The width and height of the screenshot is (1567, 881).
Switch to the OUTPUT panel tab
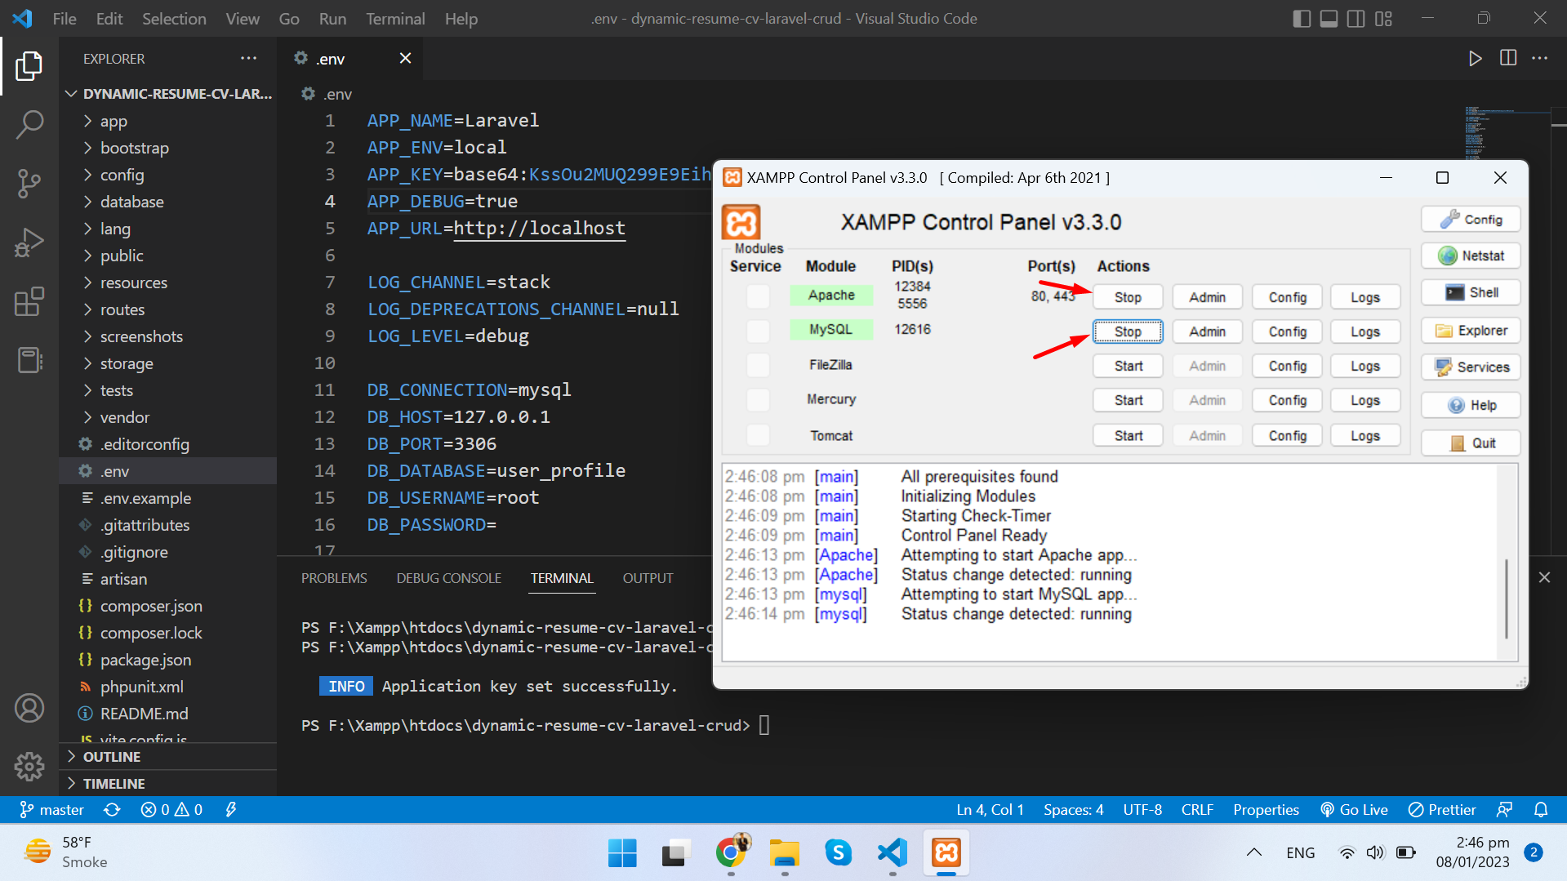(648, 578)
